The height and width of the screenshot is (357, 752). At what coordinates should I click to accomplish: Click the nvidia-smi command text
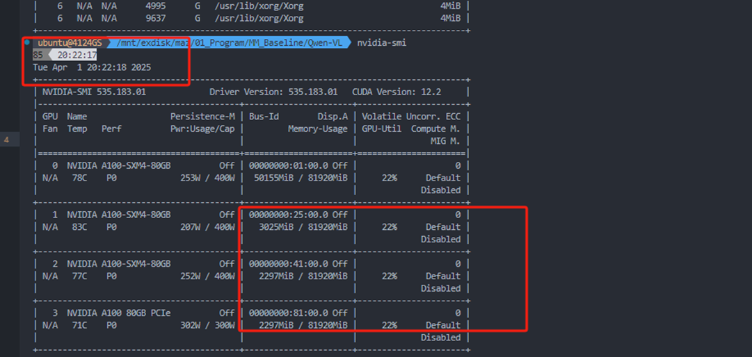(x=381, y=43)
